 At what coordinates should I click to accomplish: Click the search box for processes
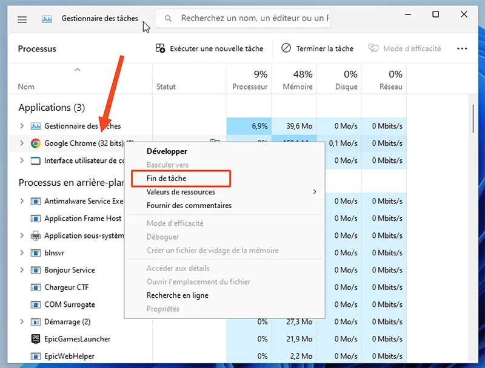(x=249, y=19)
